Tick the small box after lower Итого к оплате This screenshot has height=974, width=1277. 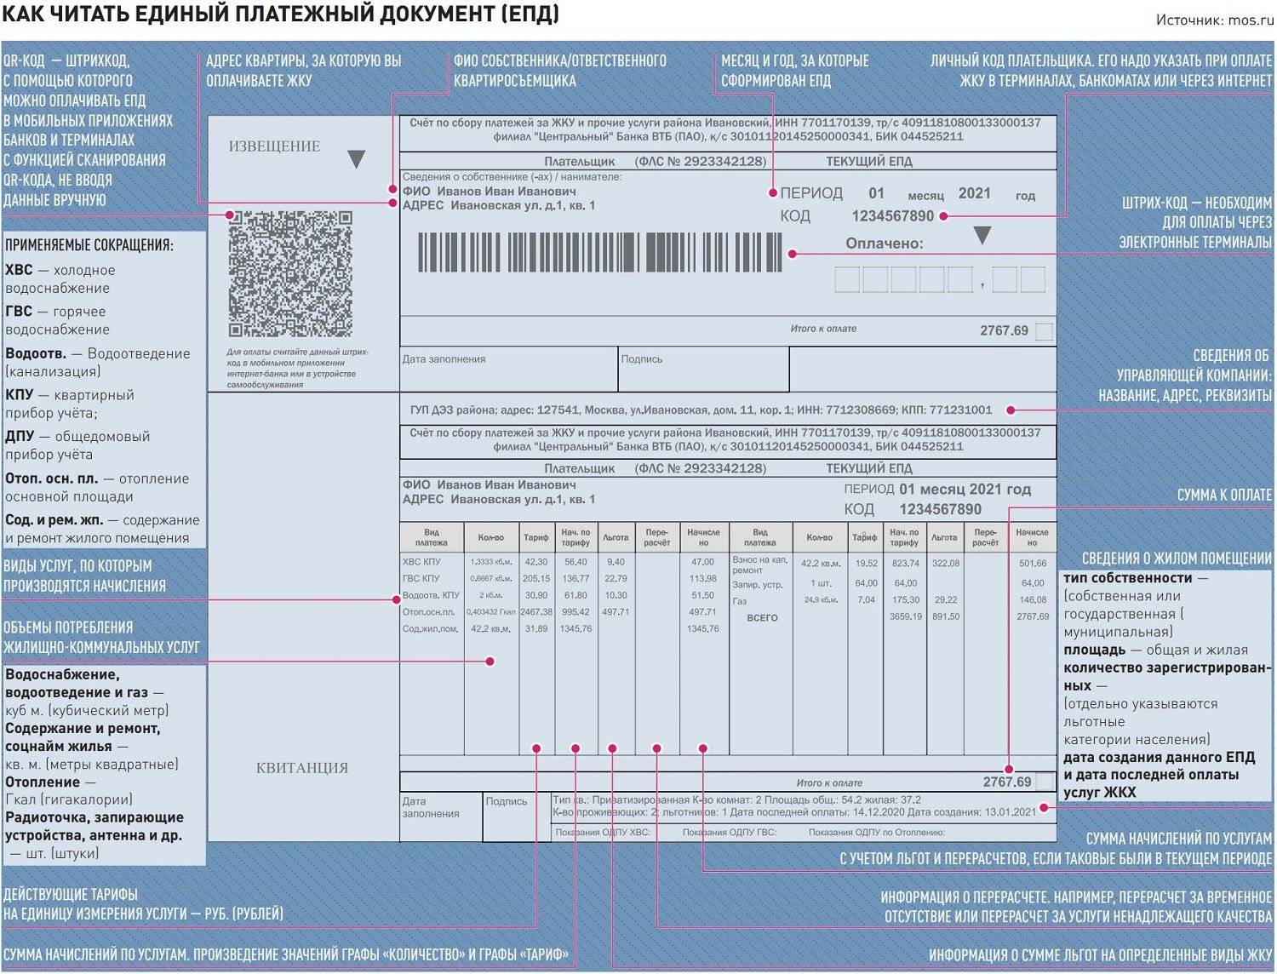1045,782
